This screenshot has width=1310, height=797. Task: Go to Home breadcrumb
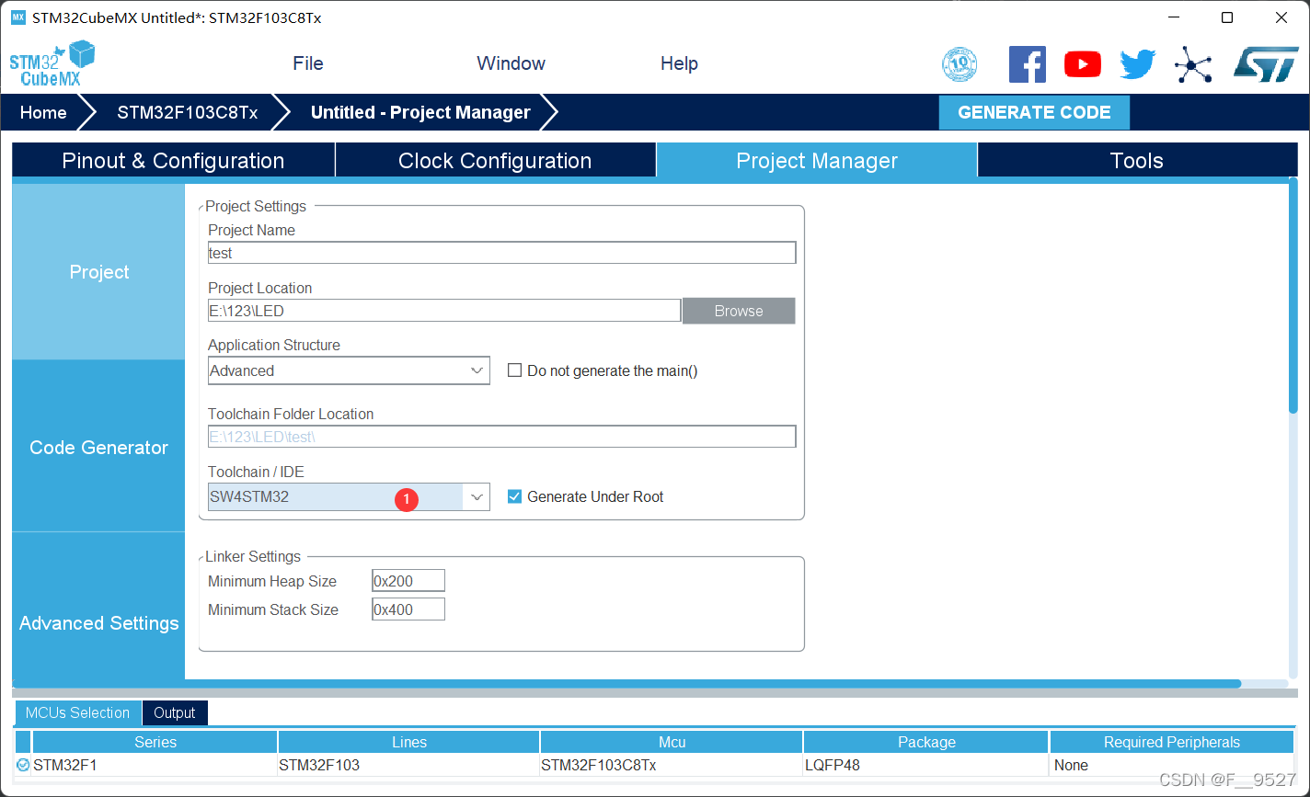coord(43,112)
